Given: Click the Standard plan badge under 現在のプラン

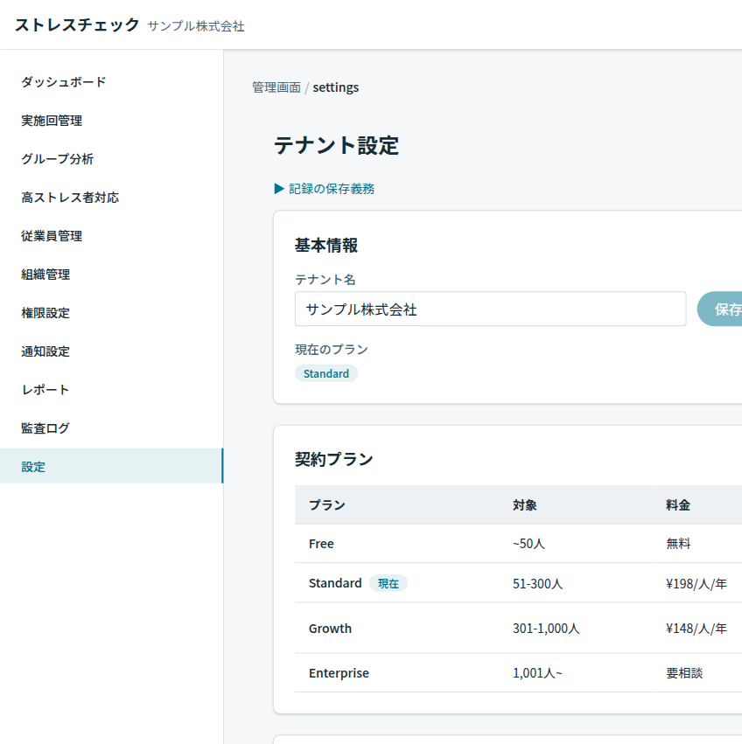Looking at the screenshot, I should 326,373.
